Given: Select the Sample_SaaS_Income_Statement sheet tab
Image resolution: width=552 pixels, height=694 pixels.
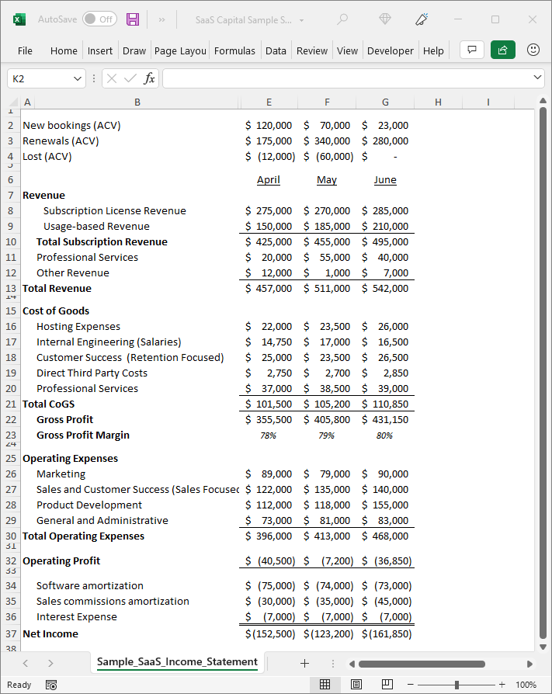Looking at the screenshot, I should pos(177,661).
